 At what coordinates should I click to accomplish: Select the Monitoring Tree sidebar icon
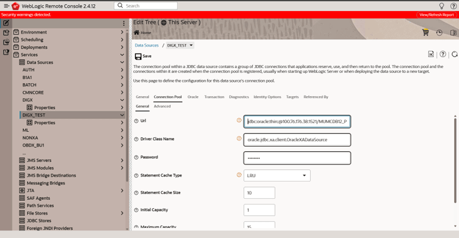click(x=6, y=42)
